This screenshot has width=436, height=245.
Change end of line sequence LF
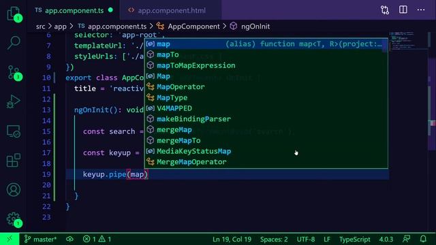(327, 239)
